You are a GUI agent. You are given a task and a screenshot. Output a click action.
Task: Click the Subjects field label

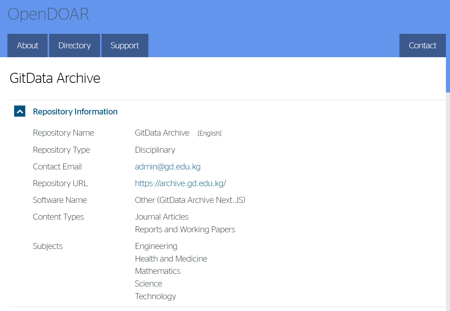[x=48, y=246]
